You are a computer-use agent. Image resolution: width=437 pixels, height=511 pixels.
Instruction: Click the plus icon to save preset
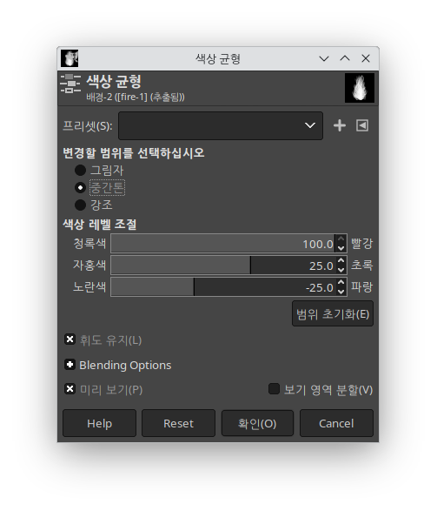pos(340,125)
